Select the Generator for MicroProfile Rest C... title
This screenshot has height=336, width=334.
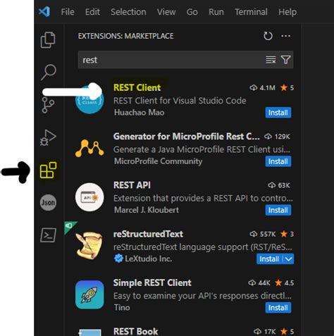[187, 137]
